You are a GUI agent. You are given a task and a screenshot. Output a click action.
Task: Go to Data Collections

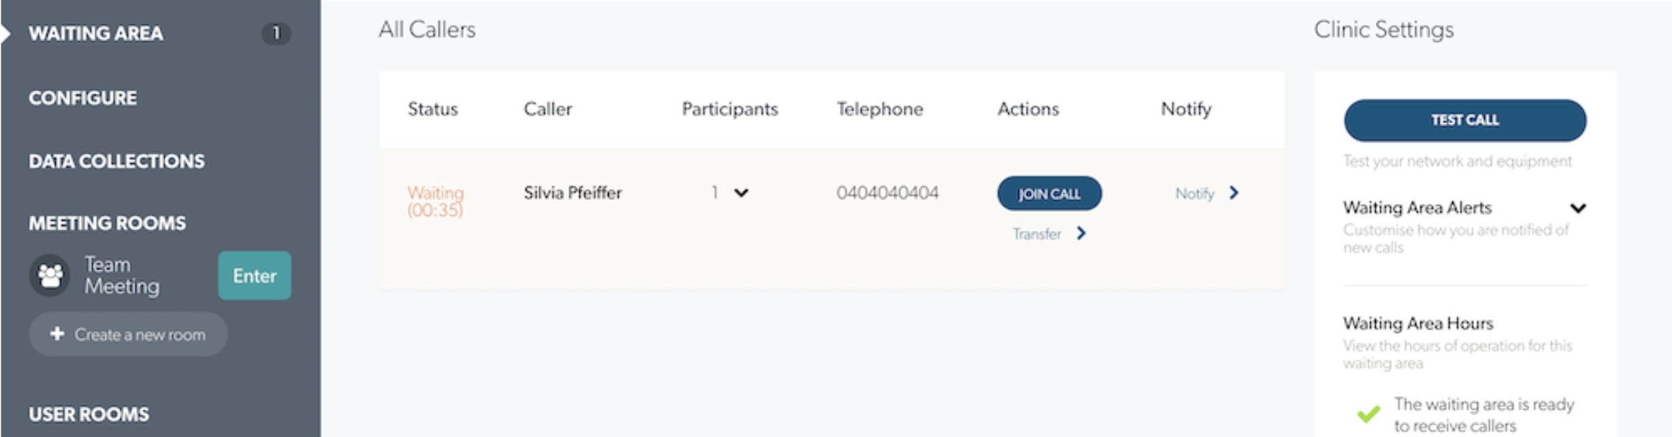pos(116,161)
